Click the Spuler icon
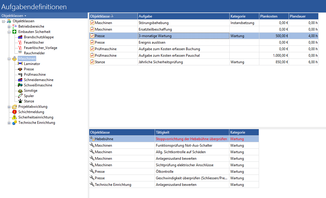 coord(20,96)
